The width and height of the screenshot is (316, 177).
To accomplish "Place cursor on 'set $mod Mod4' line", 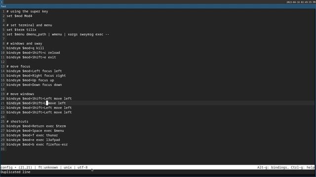I will [x=19, y=16].
